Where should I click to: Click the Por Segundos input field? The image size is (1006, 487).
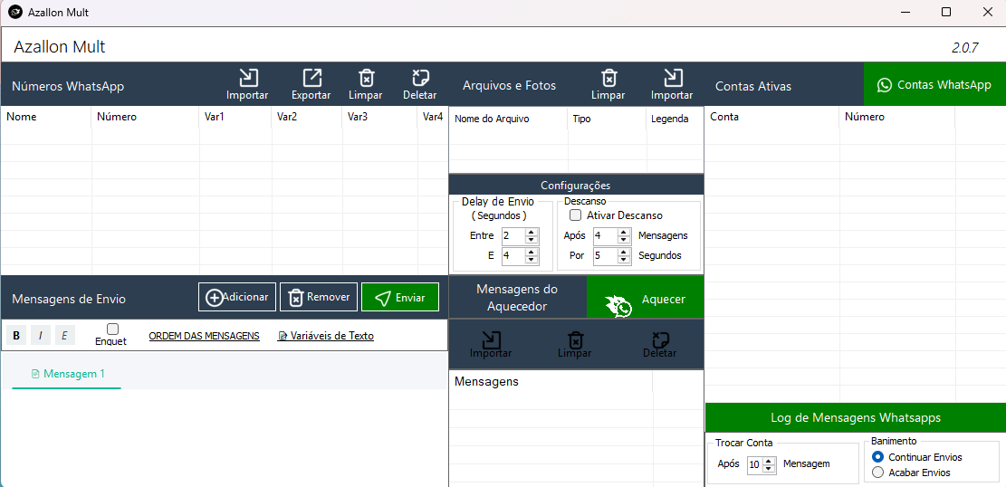click(x=606, y=256)
